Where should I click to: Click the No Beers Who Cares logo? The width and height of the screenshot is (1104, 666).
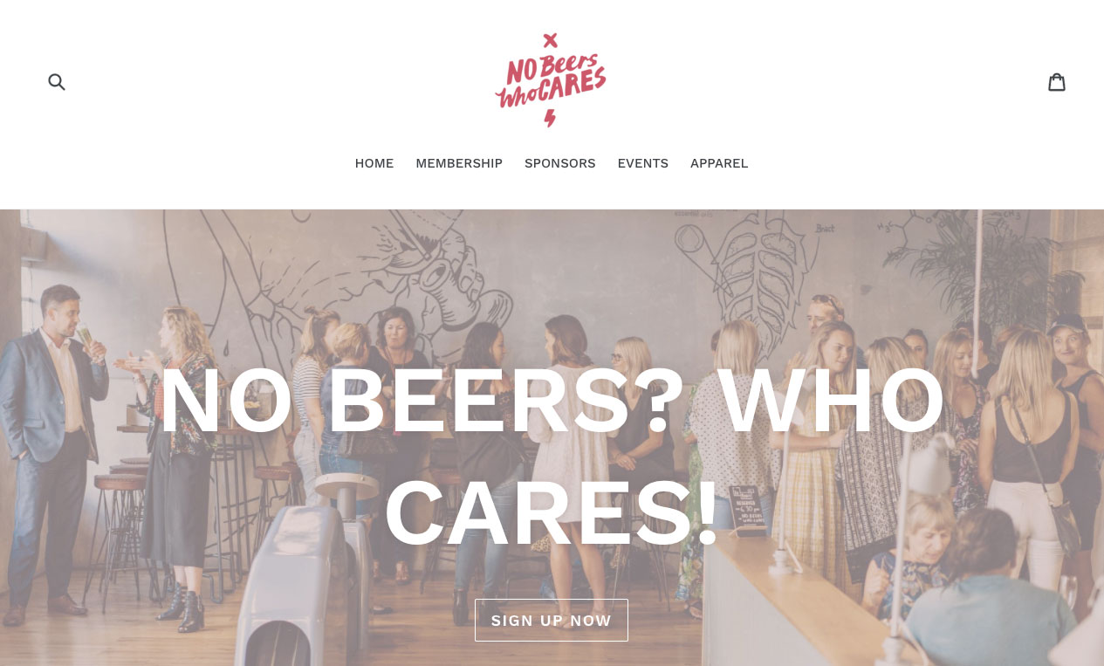[x=551, y=80]
